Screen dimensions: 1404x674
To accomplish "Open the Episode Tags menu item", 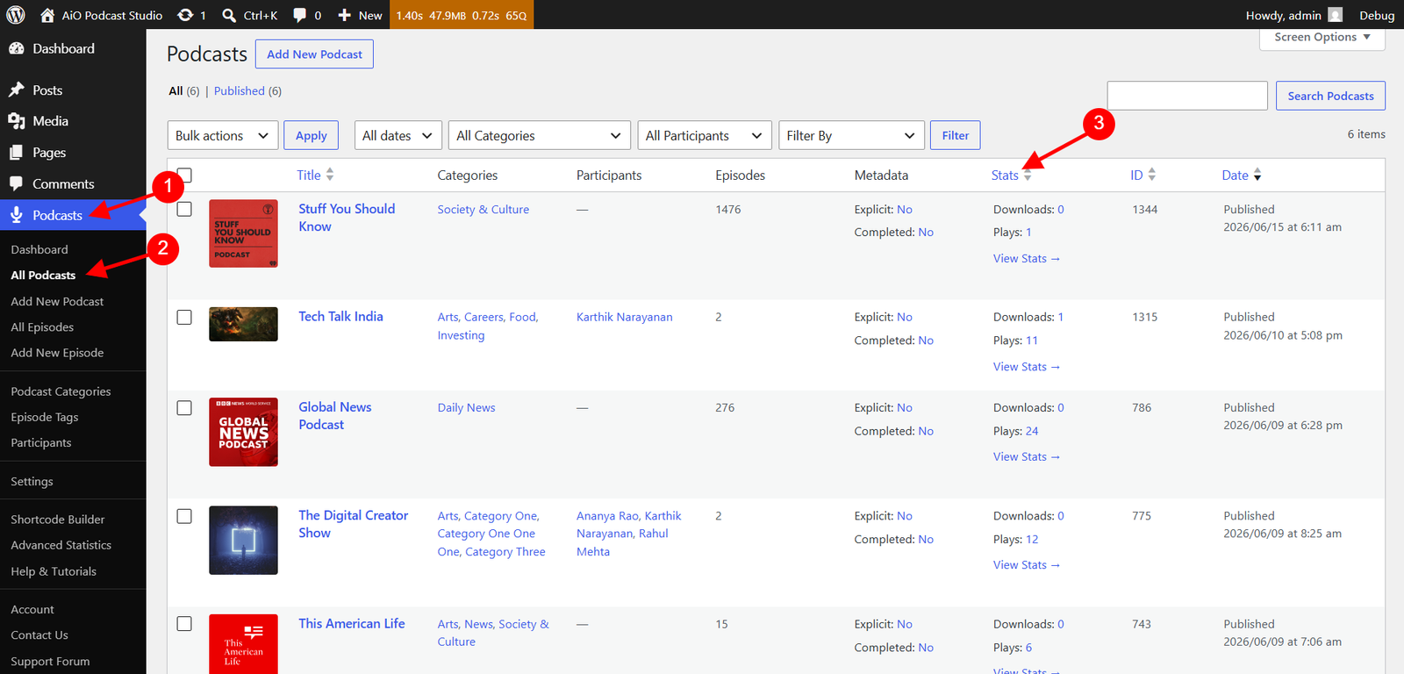I will (x=45, y=417).
